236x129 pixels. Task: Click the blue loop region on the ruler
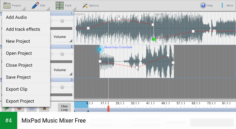tap(81, 105)
